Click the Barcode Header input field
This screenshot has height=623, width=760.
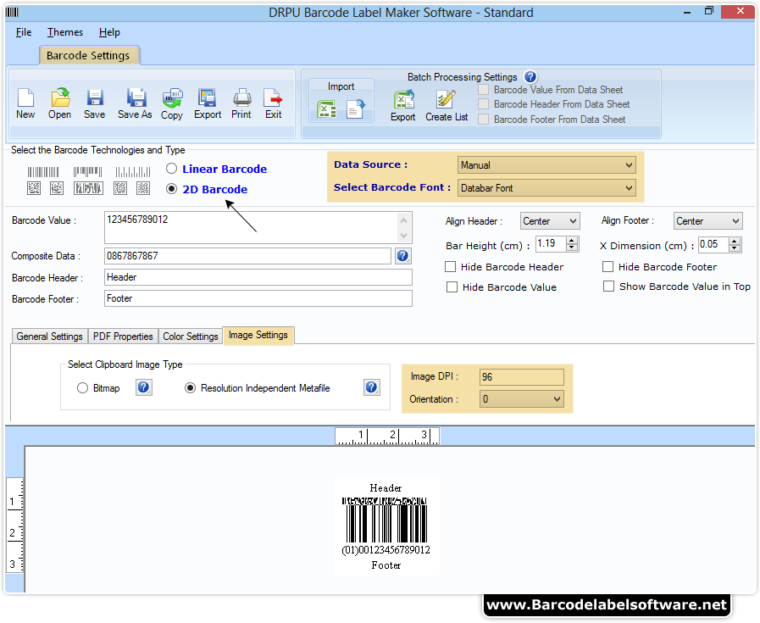258,277
